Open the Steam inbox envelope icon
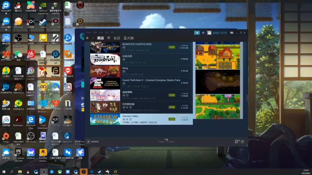This screenshot has width=312, height=175. pos(203,33)
